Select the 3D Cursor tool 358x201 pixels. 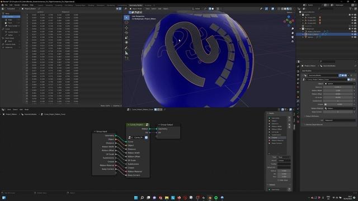click(x=126, y=22)
